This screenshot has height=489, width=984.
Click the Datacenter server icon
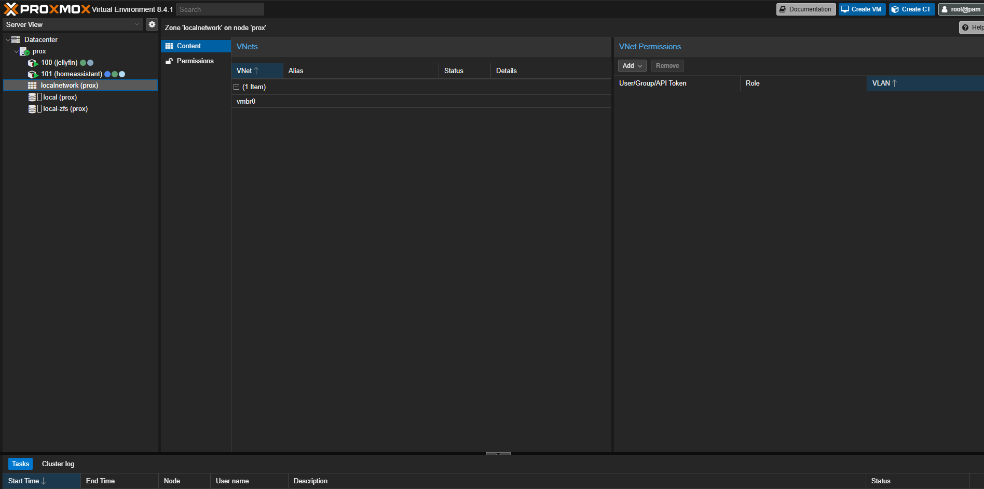pos(16,39)
